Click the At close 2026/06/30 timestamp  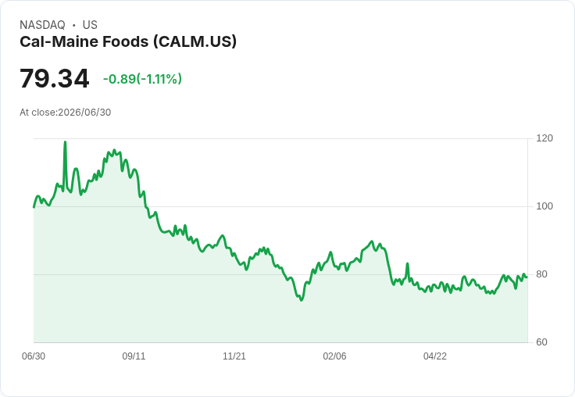[66, 113]
